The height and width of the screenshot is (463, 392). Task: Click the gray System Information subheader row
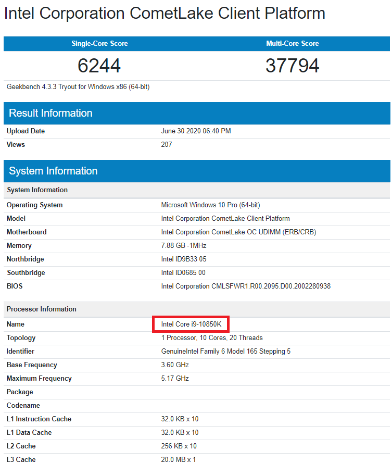coord(197,190)
